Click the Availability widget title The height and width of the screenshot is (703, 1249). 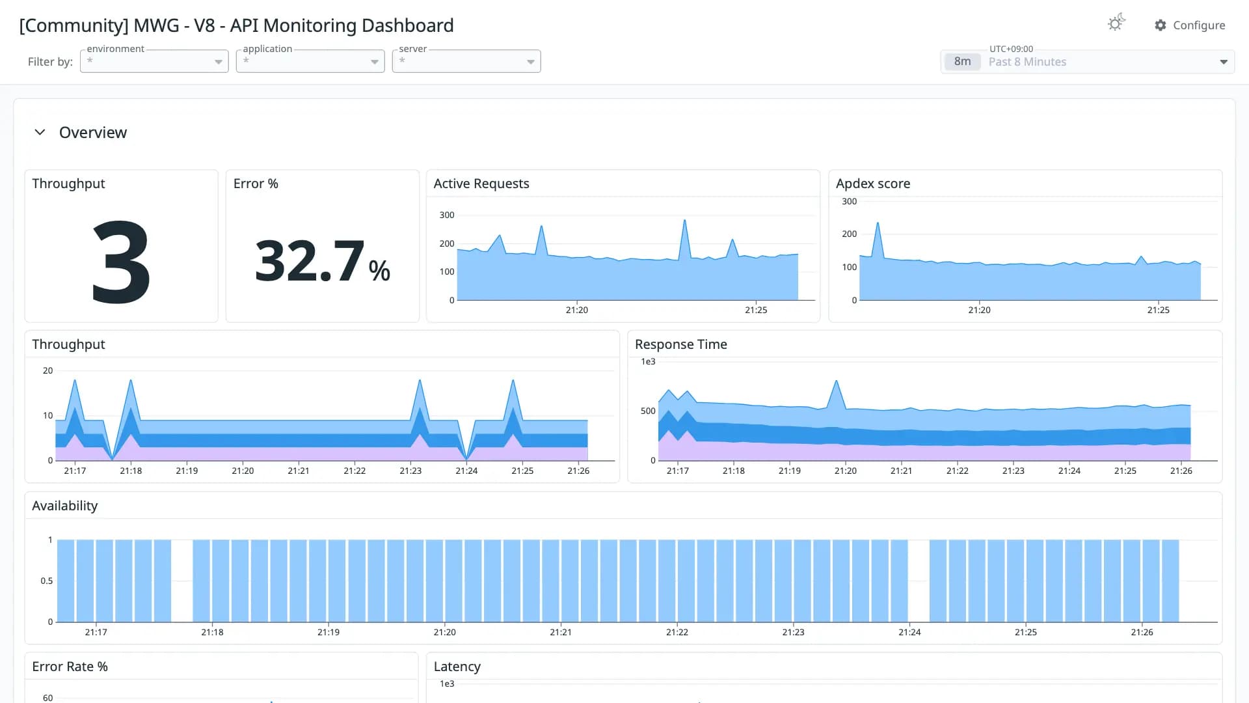pos(64,506)
